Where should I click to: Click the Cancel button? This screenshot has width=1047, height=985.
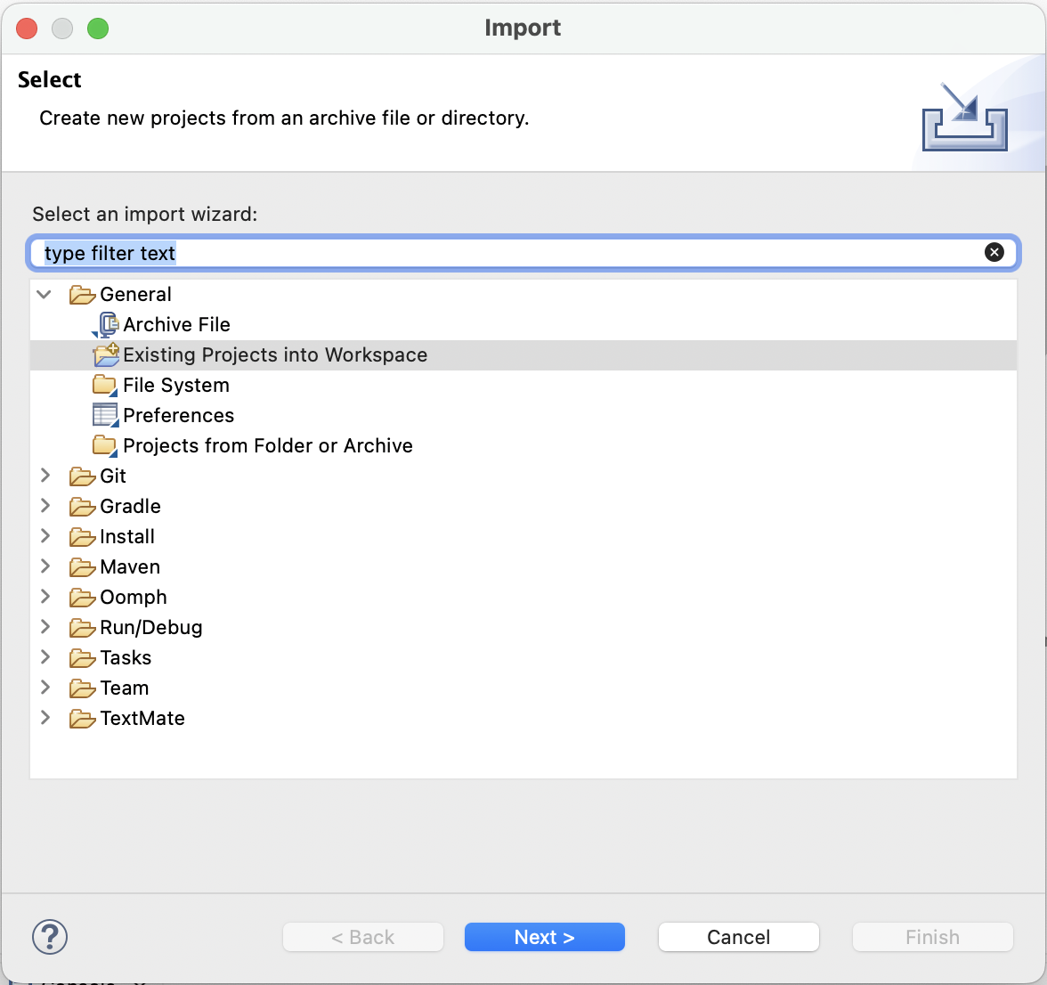738,937
